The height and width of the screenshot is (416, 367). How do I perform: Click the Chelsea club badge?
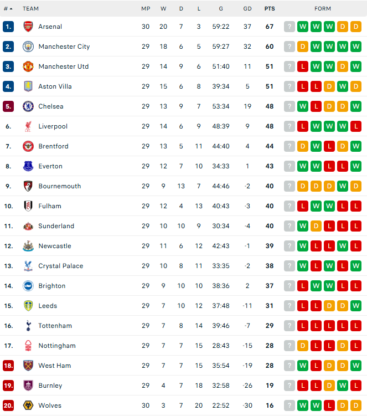tap(28, 106)
